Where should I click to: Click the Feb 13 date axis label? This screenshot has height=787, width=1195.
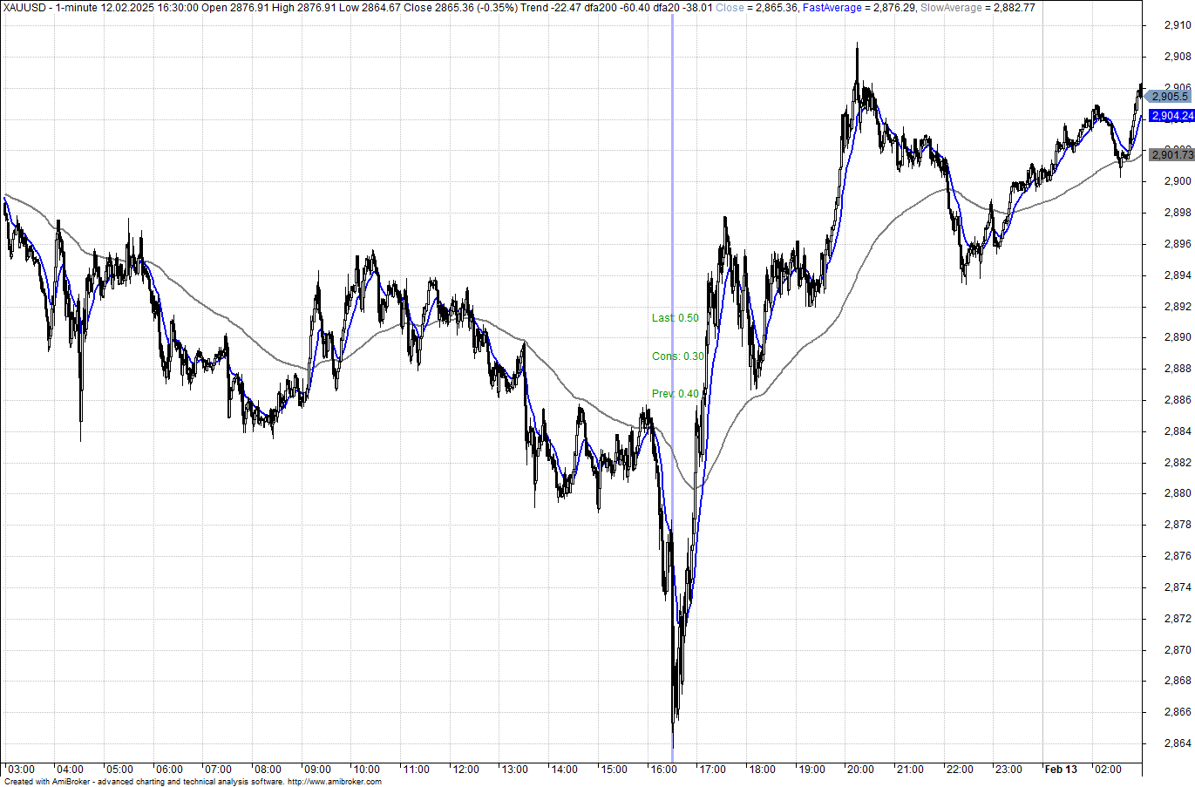(1061, 770)
